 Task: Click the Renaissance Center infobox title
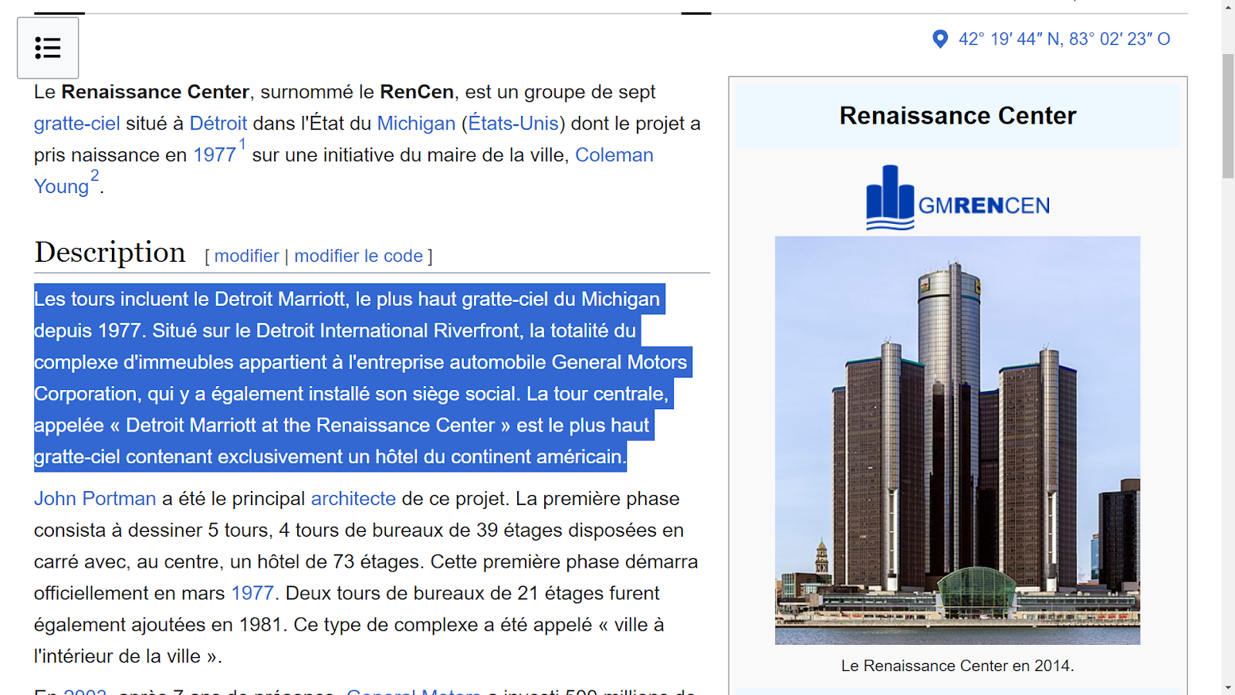(958, 116)
